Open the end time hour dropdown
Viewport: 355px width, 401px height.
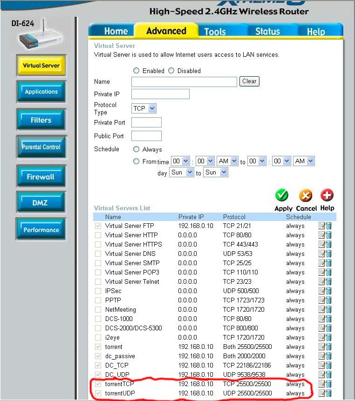[257, 161]
